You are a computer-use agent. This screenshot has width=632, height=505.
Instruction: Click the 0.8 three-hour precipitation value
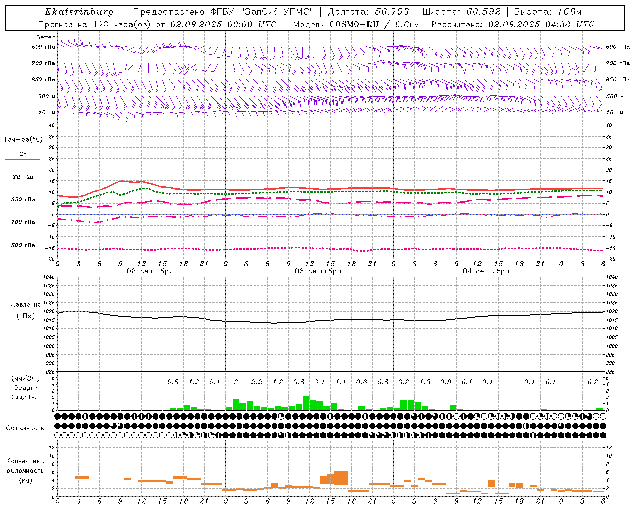446,382
